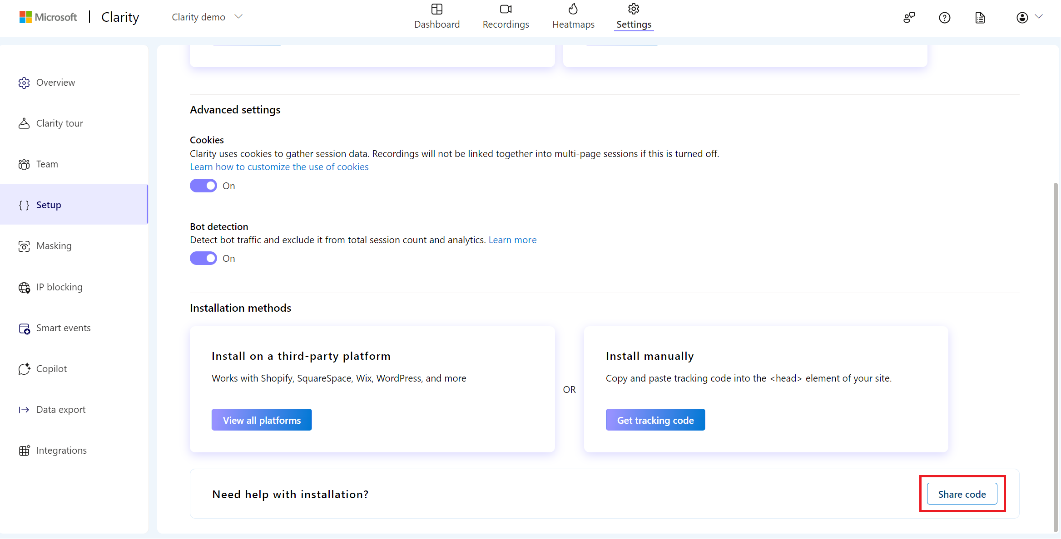Click the user account avatar icon
Screen dimensions: 1061x539
click(1022, 17)
